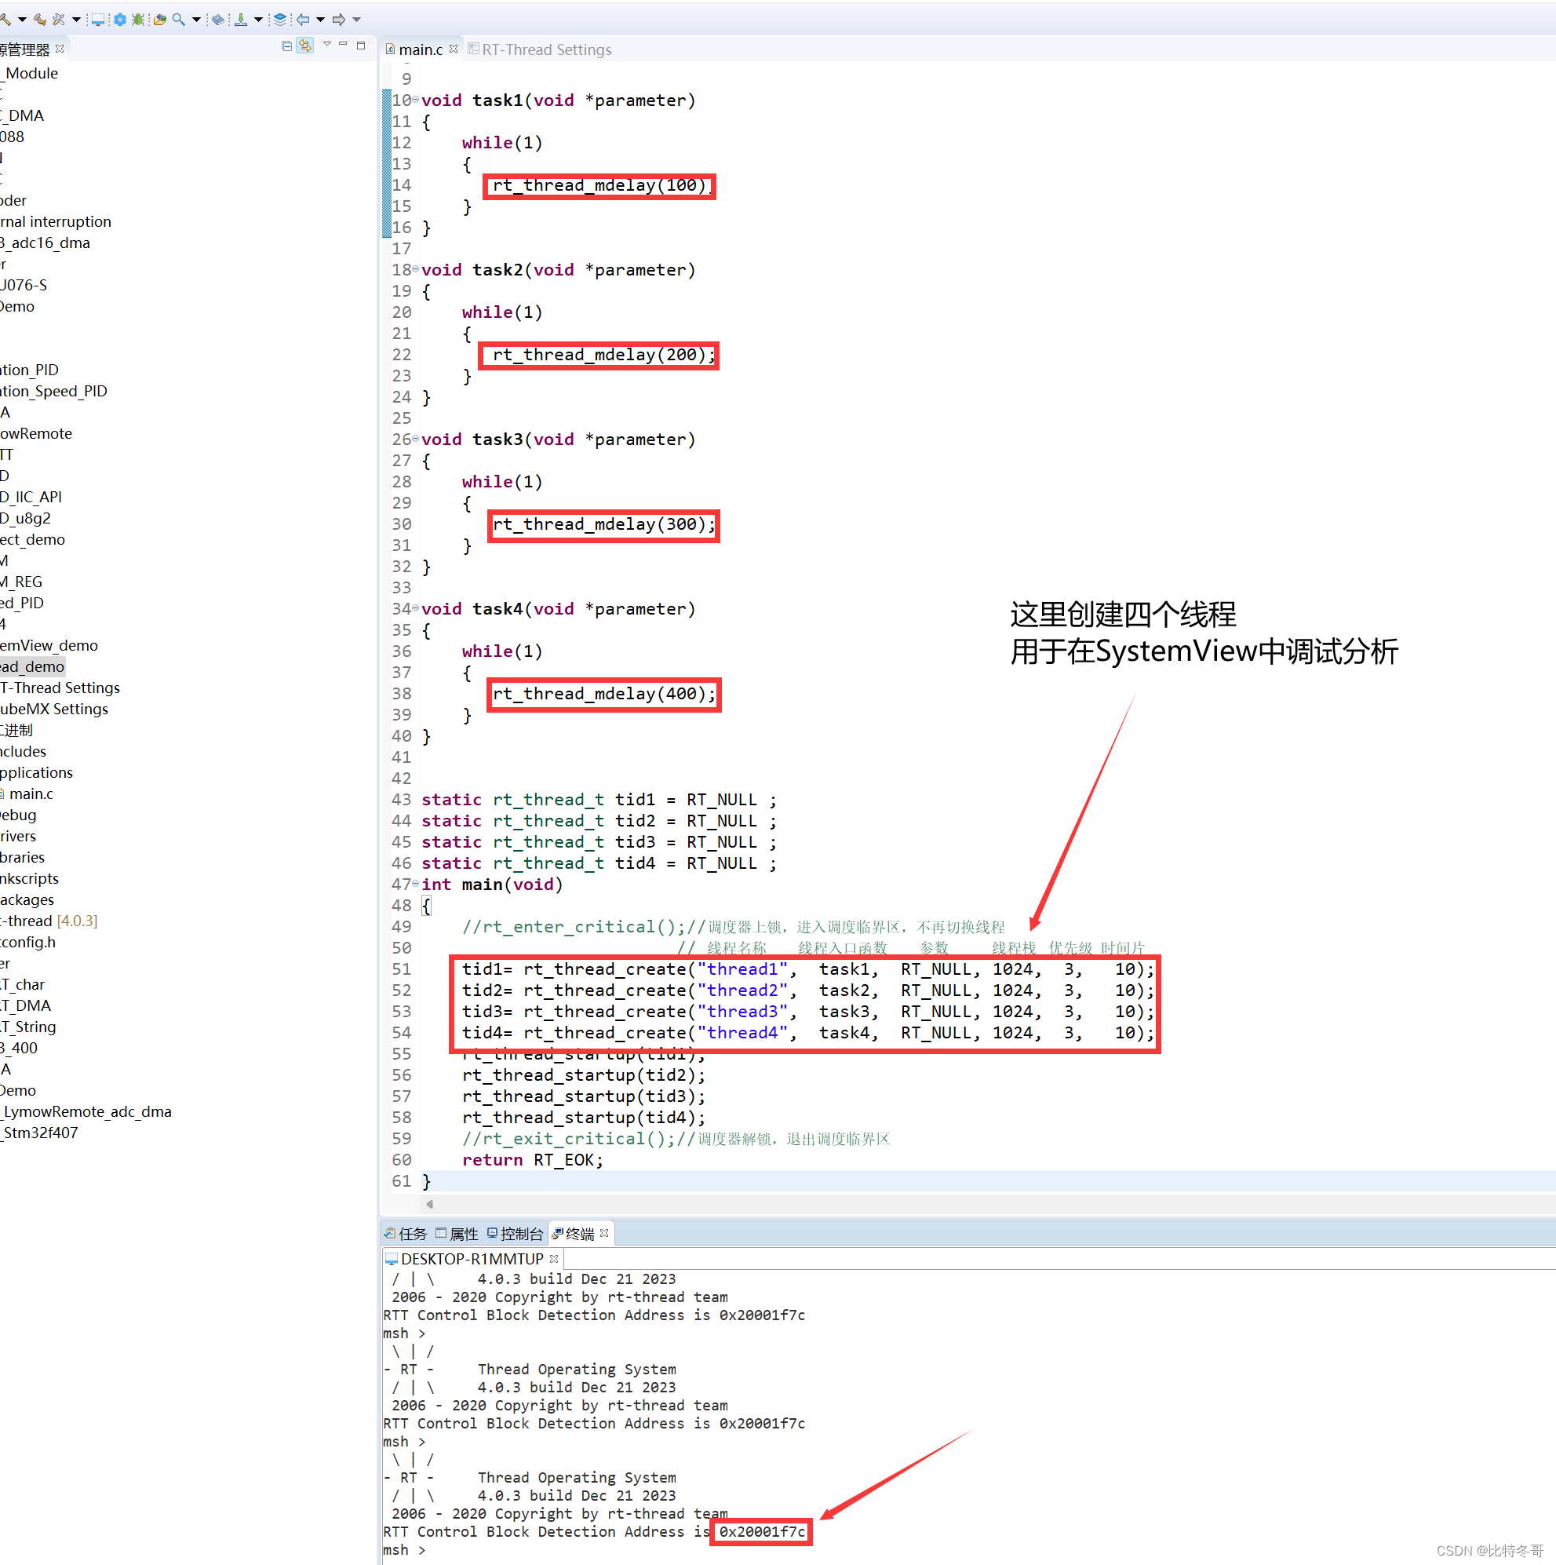Collapse the task4 function fold marker
The height and width of the screenshot is (1565, 1556).
point(416,607)
